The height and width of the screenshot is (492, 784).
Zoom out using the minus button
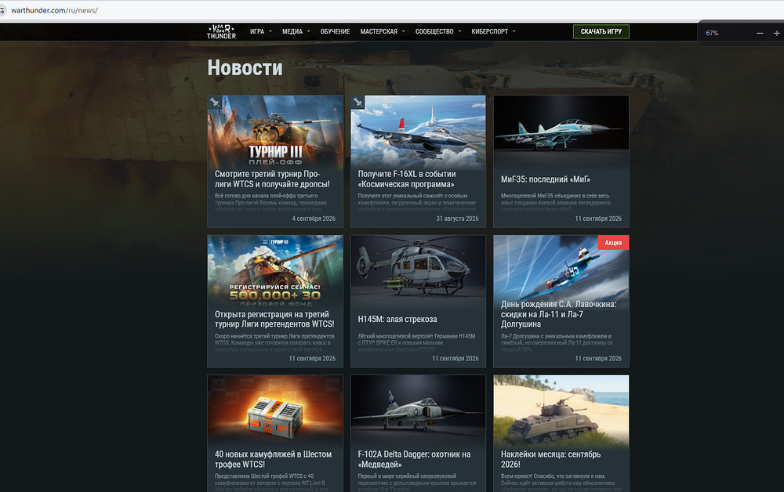click(x=760, y=33)
